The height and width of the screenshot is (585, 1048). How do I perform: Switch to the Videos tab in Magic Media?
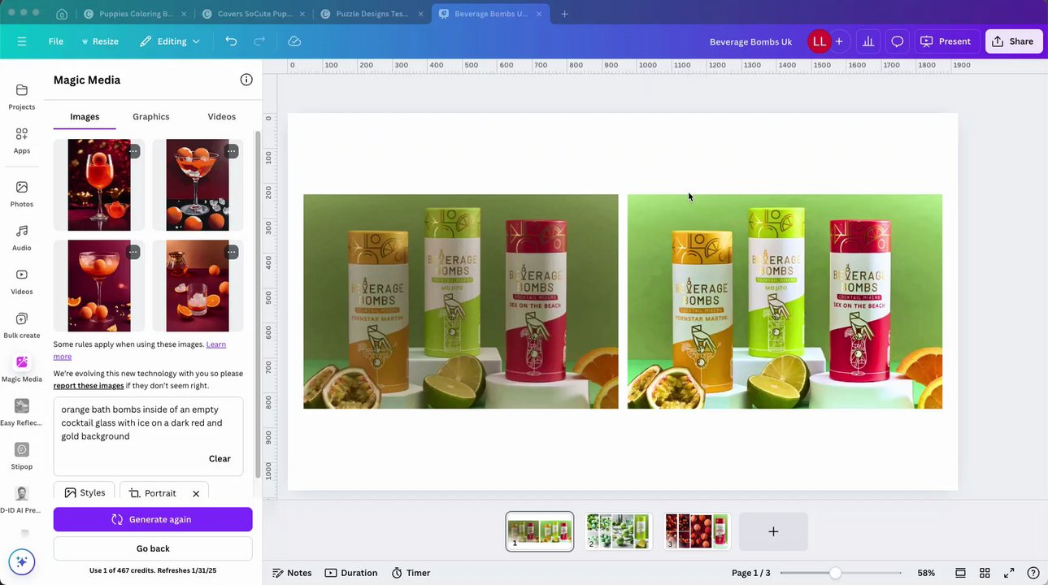click(x=221, y=116)
